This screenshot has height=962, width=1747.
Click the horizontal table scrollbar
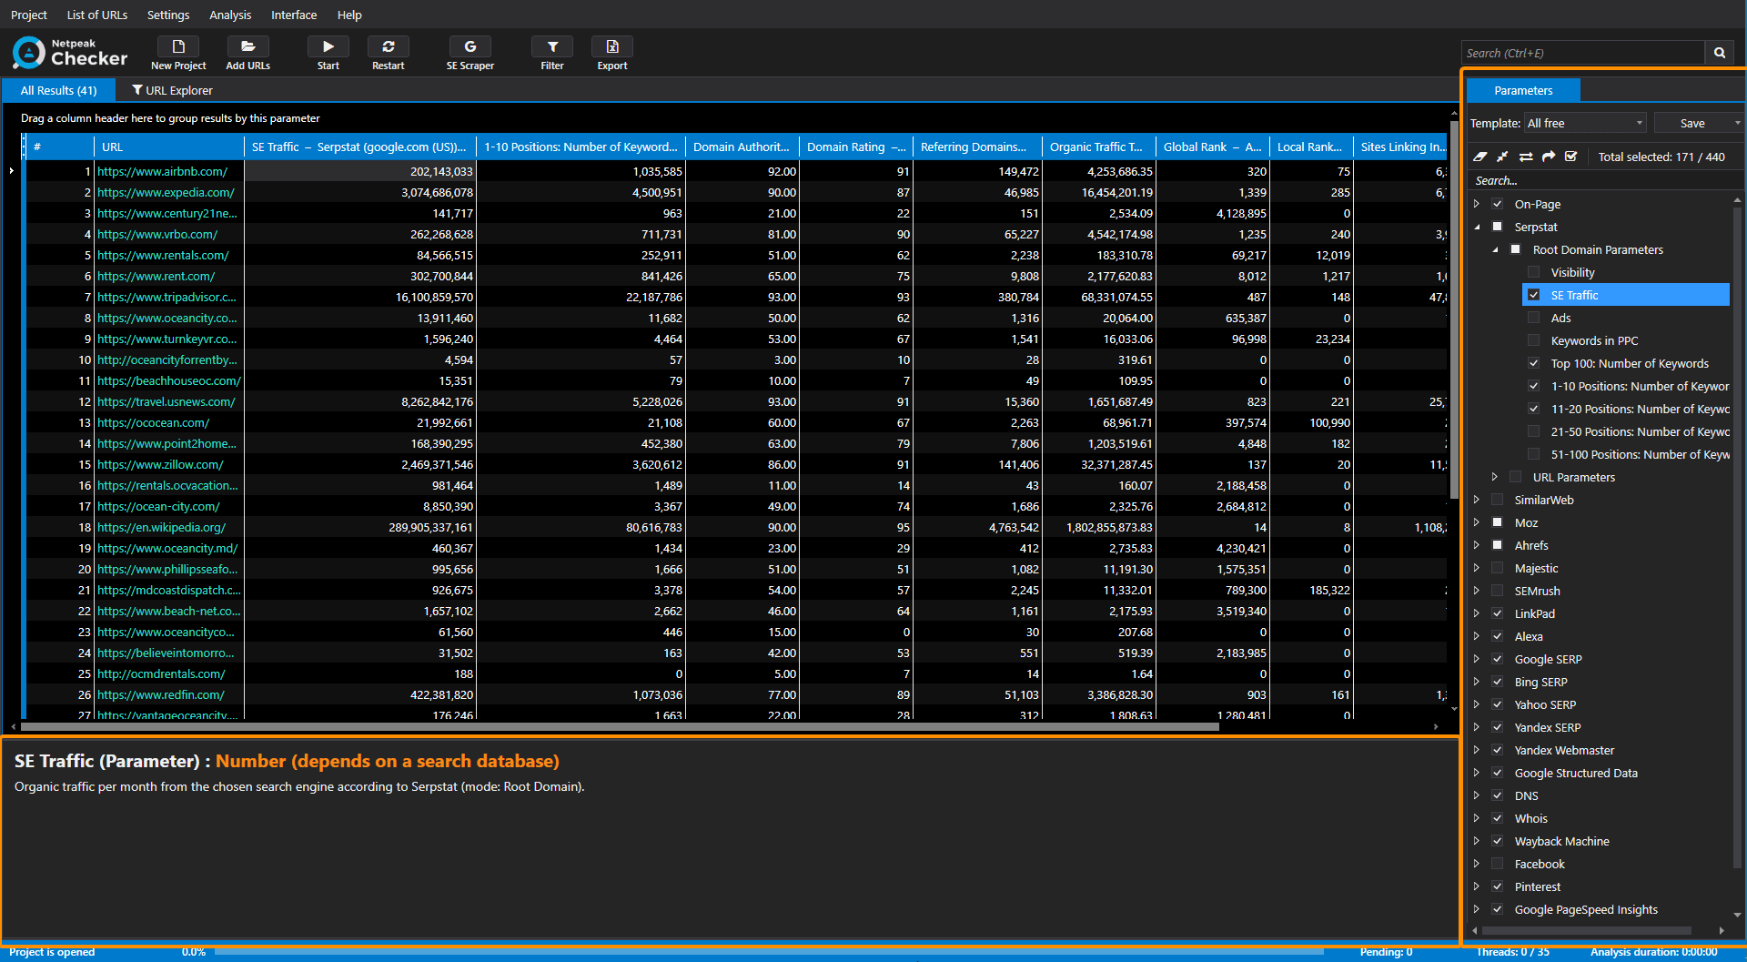[x=619, y=726]
